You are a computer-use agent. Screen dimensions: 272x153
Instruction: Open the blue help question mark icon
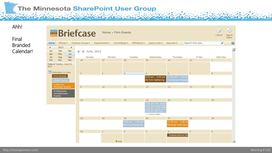pyautogui.click(x=233, y=43)
